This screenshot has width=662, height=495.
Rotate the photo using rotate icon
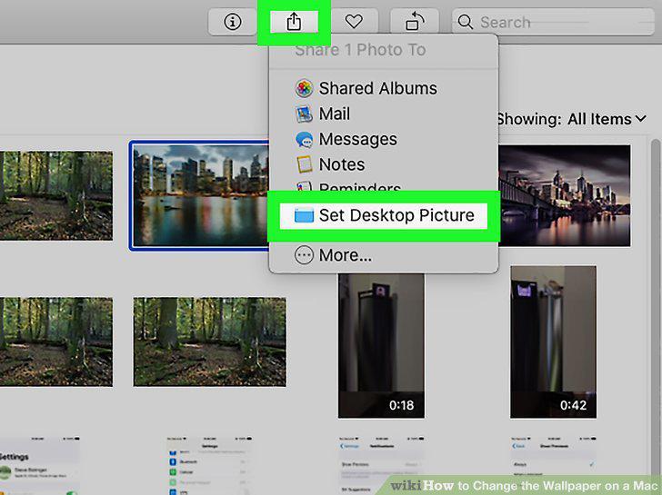pos(415,21)
